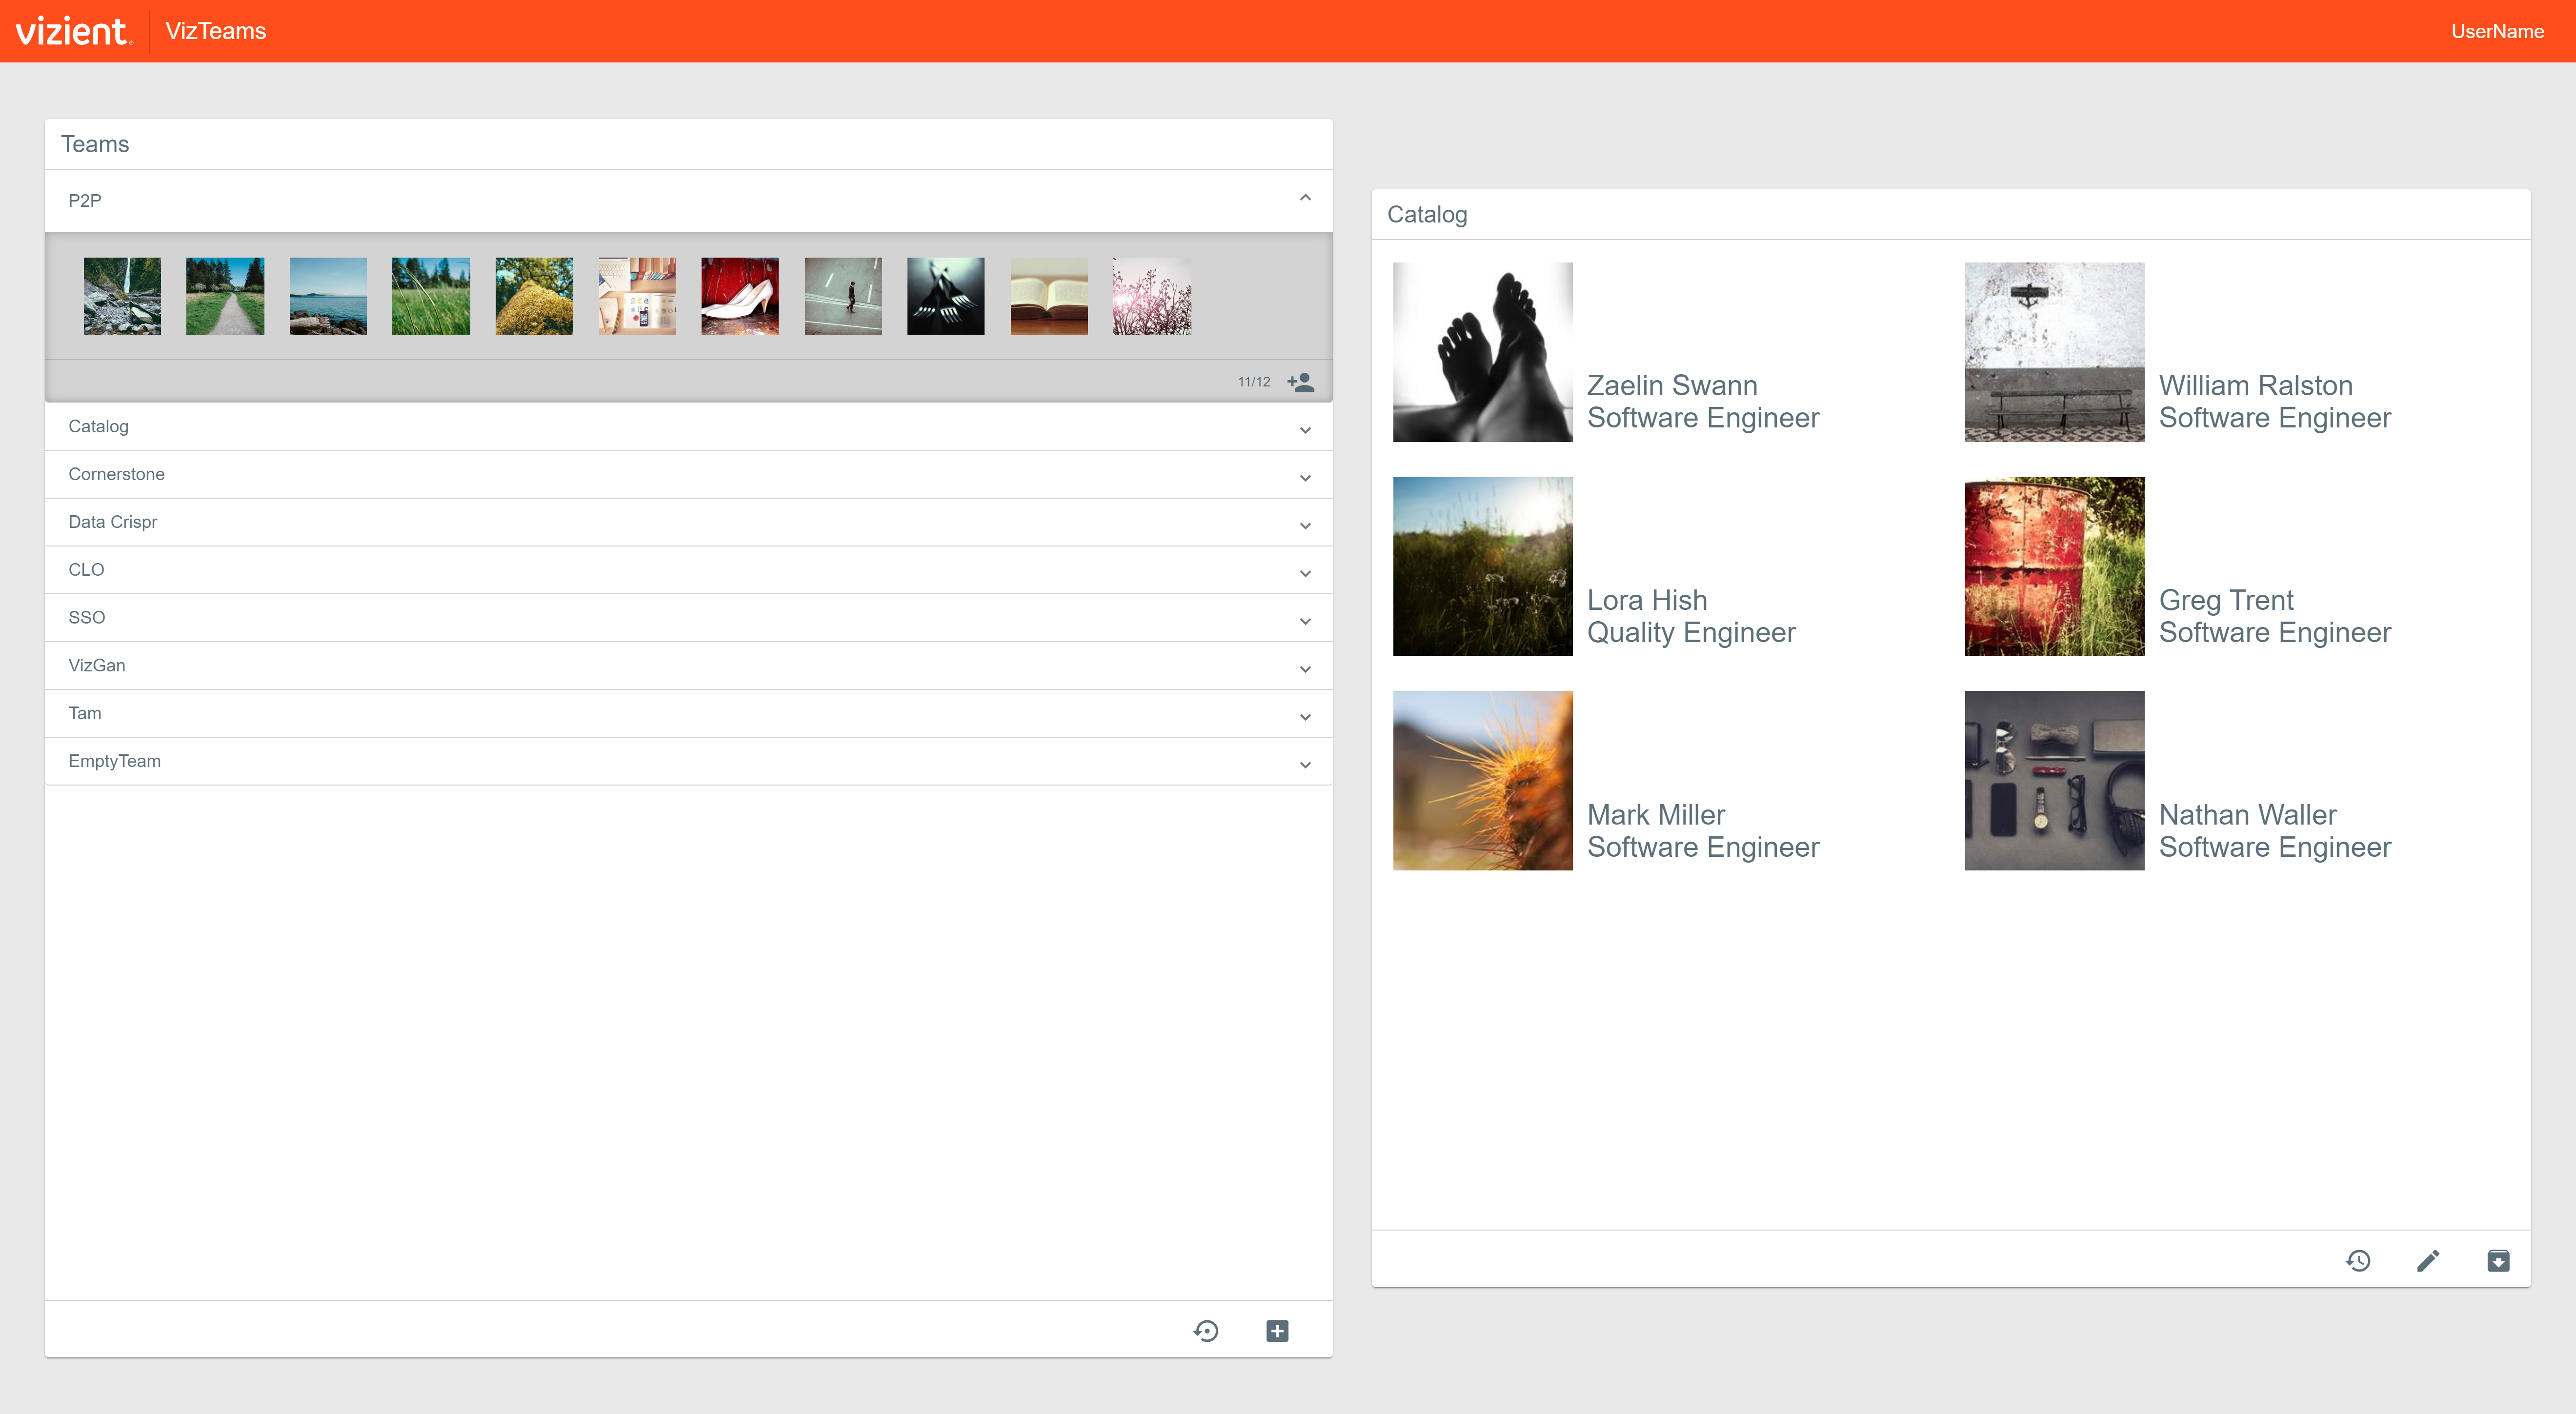This screenshot has width=2576, height=1414.
Task: Click Zaelin Swann's feet photo
Action: pos(1482,352)
